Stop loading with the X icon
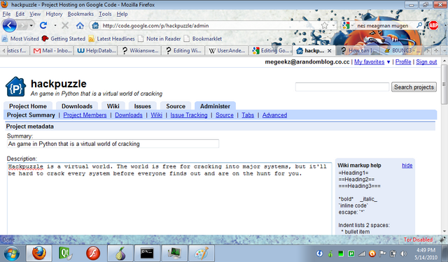Screen dimensions: 448x262 coord(65,26)
